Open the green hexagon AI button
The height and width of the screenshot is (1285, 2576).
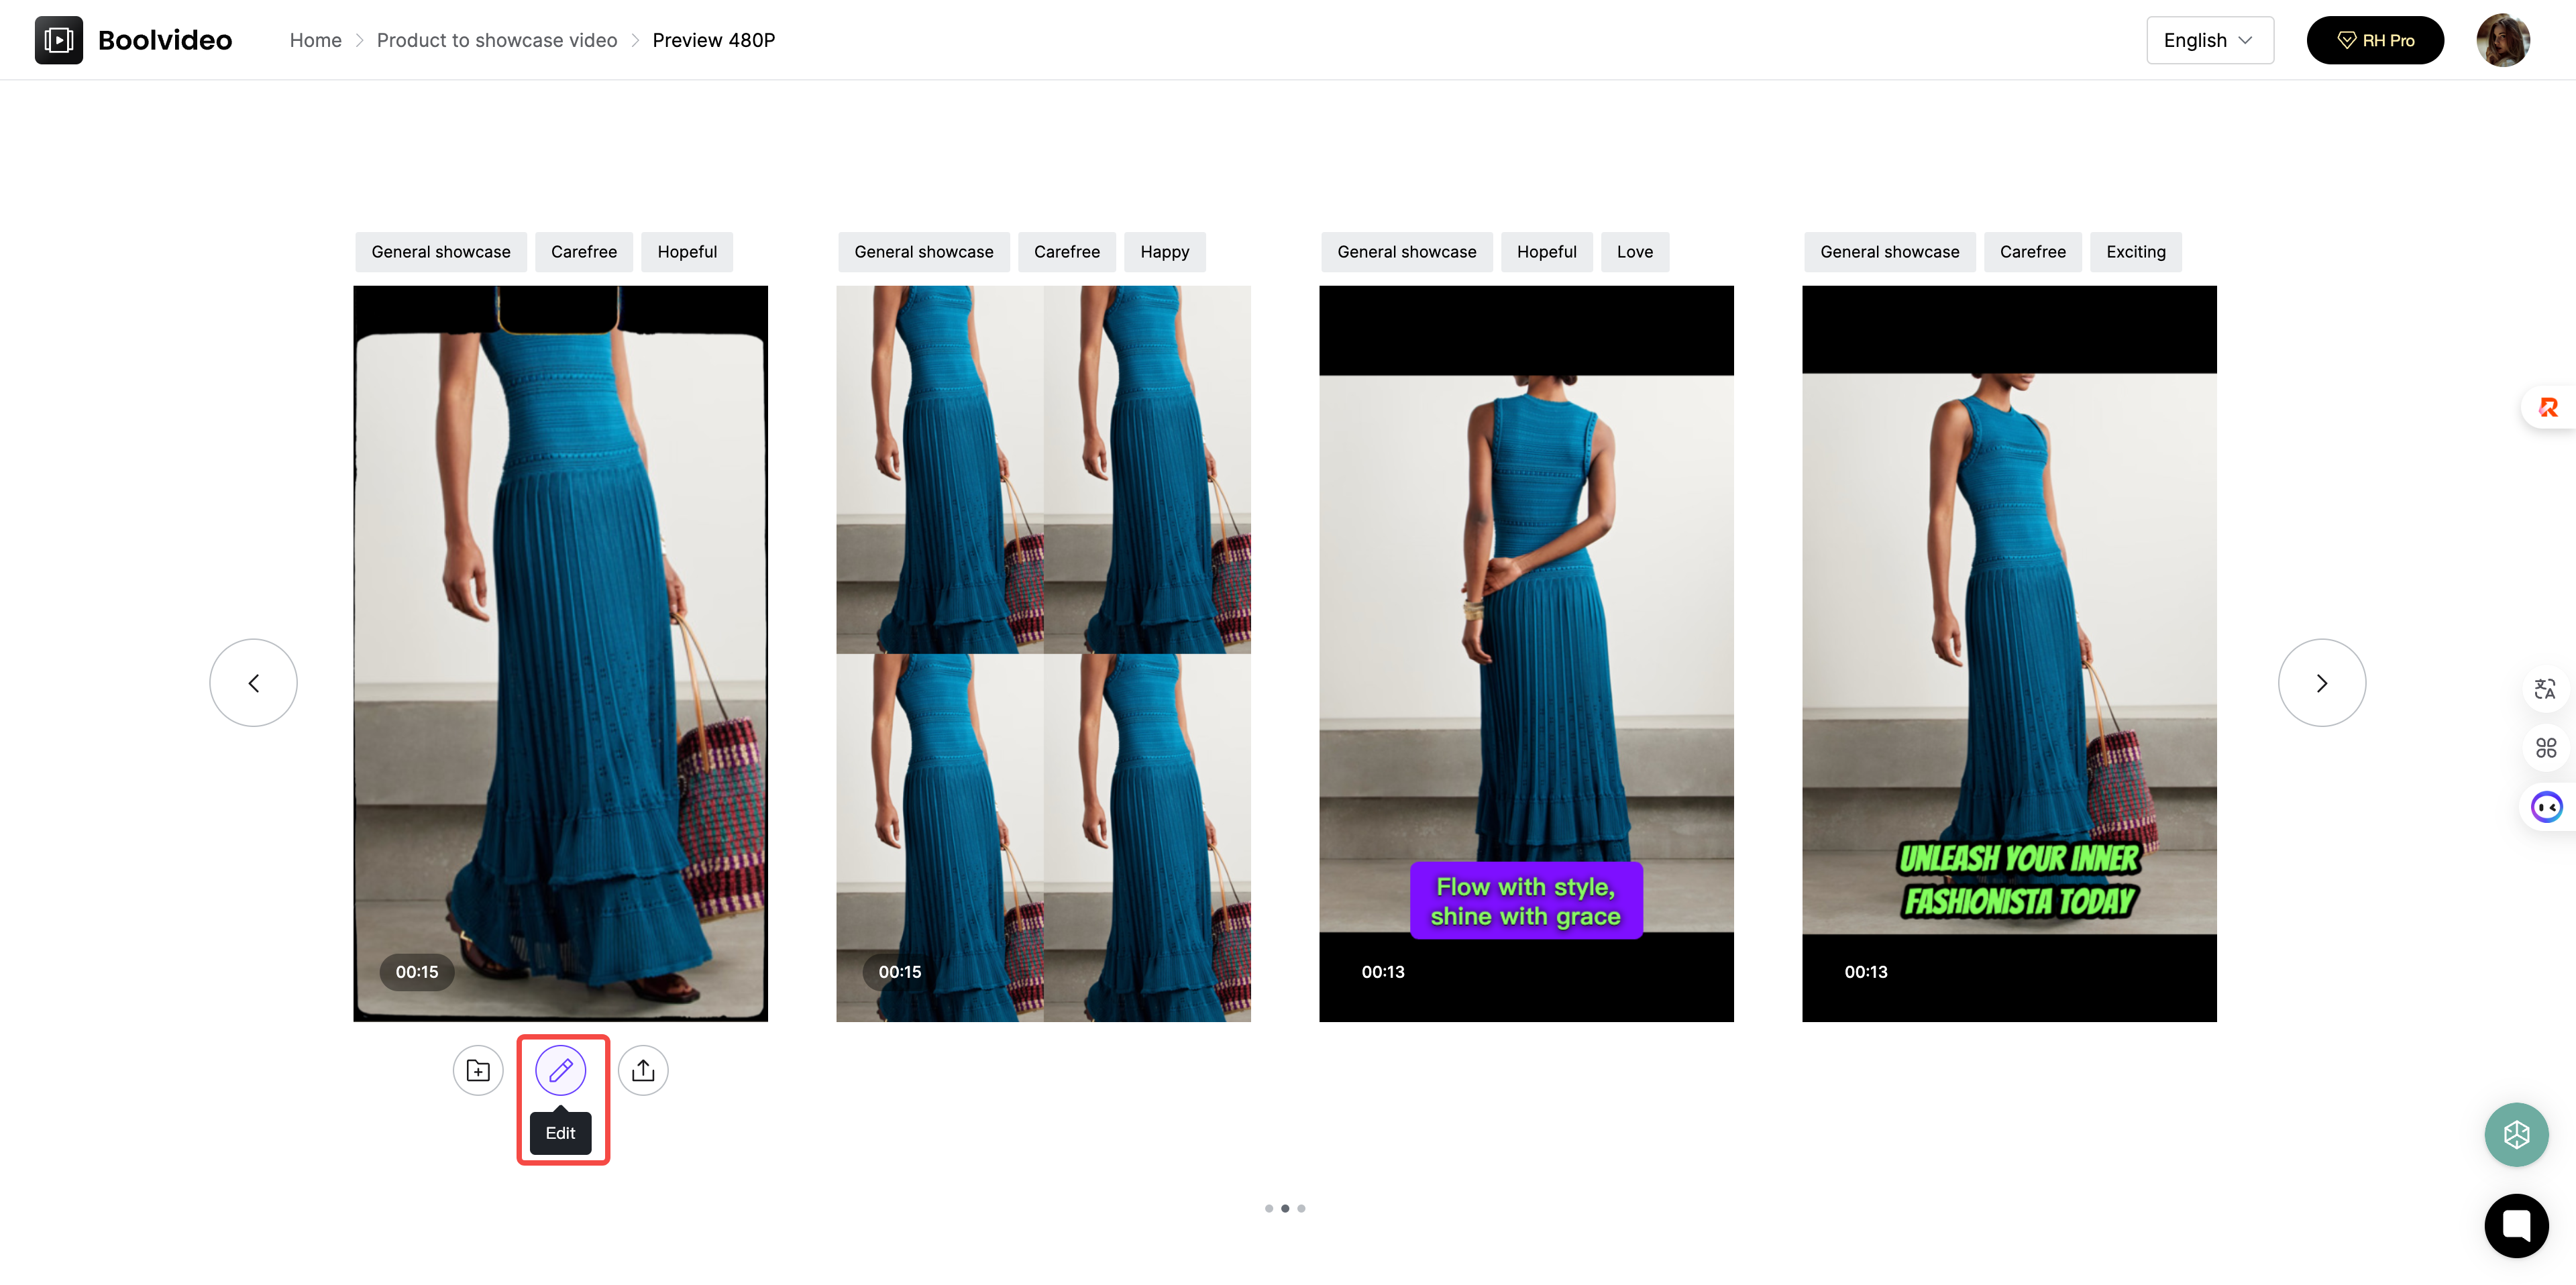(2516, 1134)
